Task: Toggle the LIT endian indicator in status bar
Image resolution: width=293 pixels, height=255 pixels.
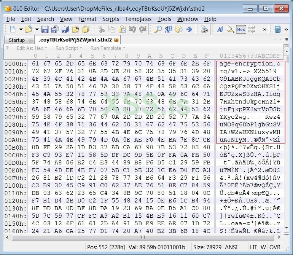Action: point(253,247)
